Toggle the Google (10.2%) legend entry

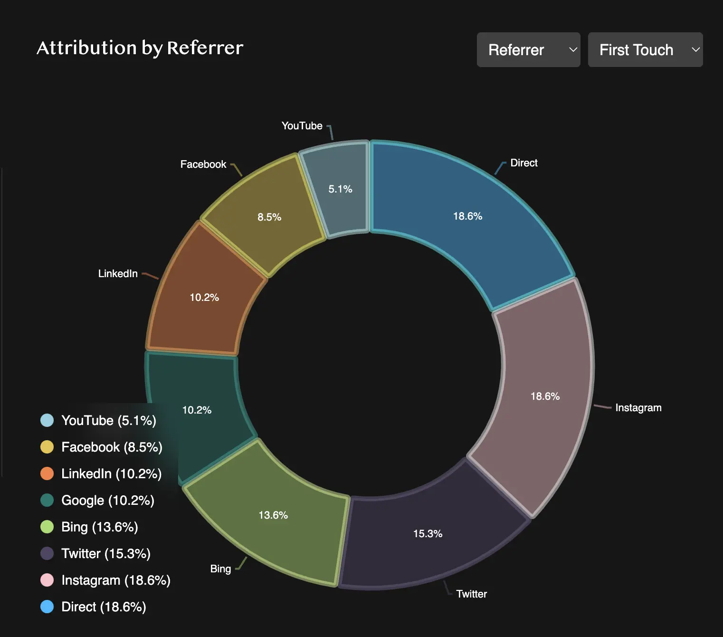click(97, 500)
